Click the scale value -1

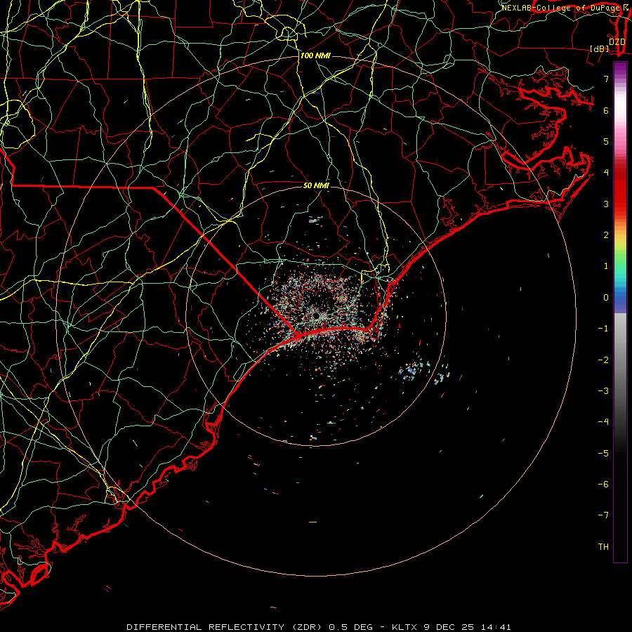click(x=603, y=329)
